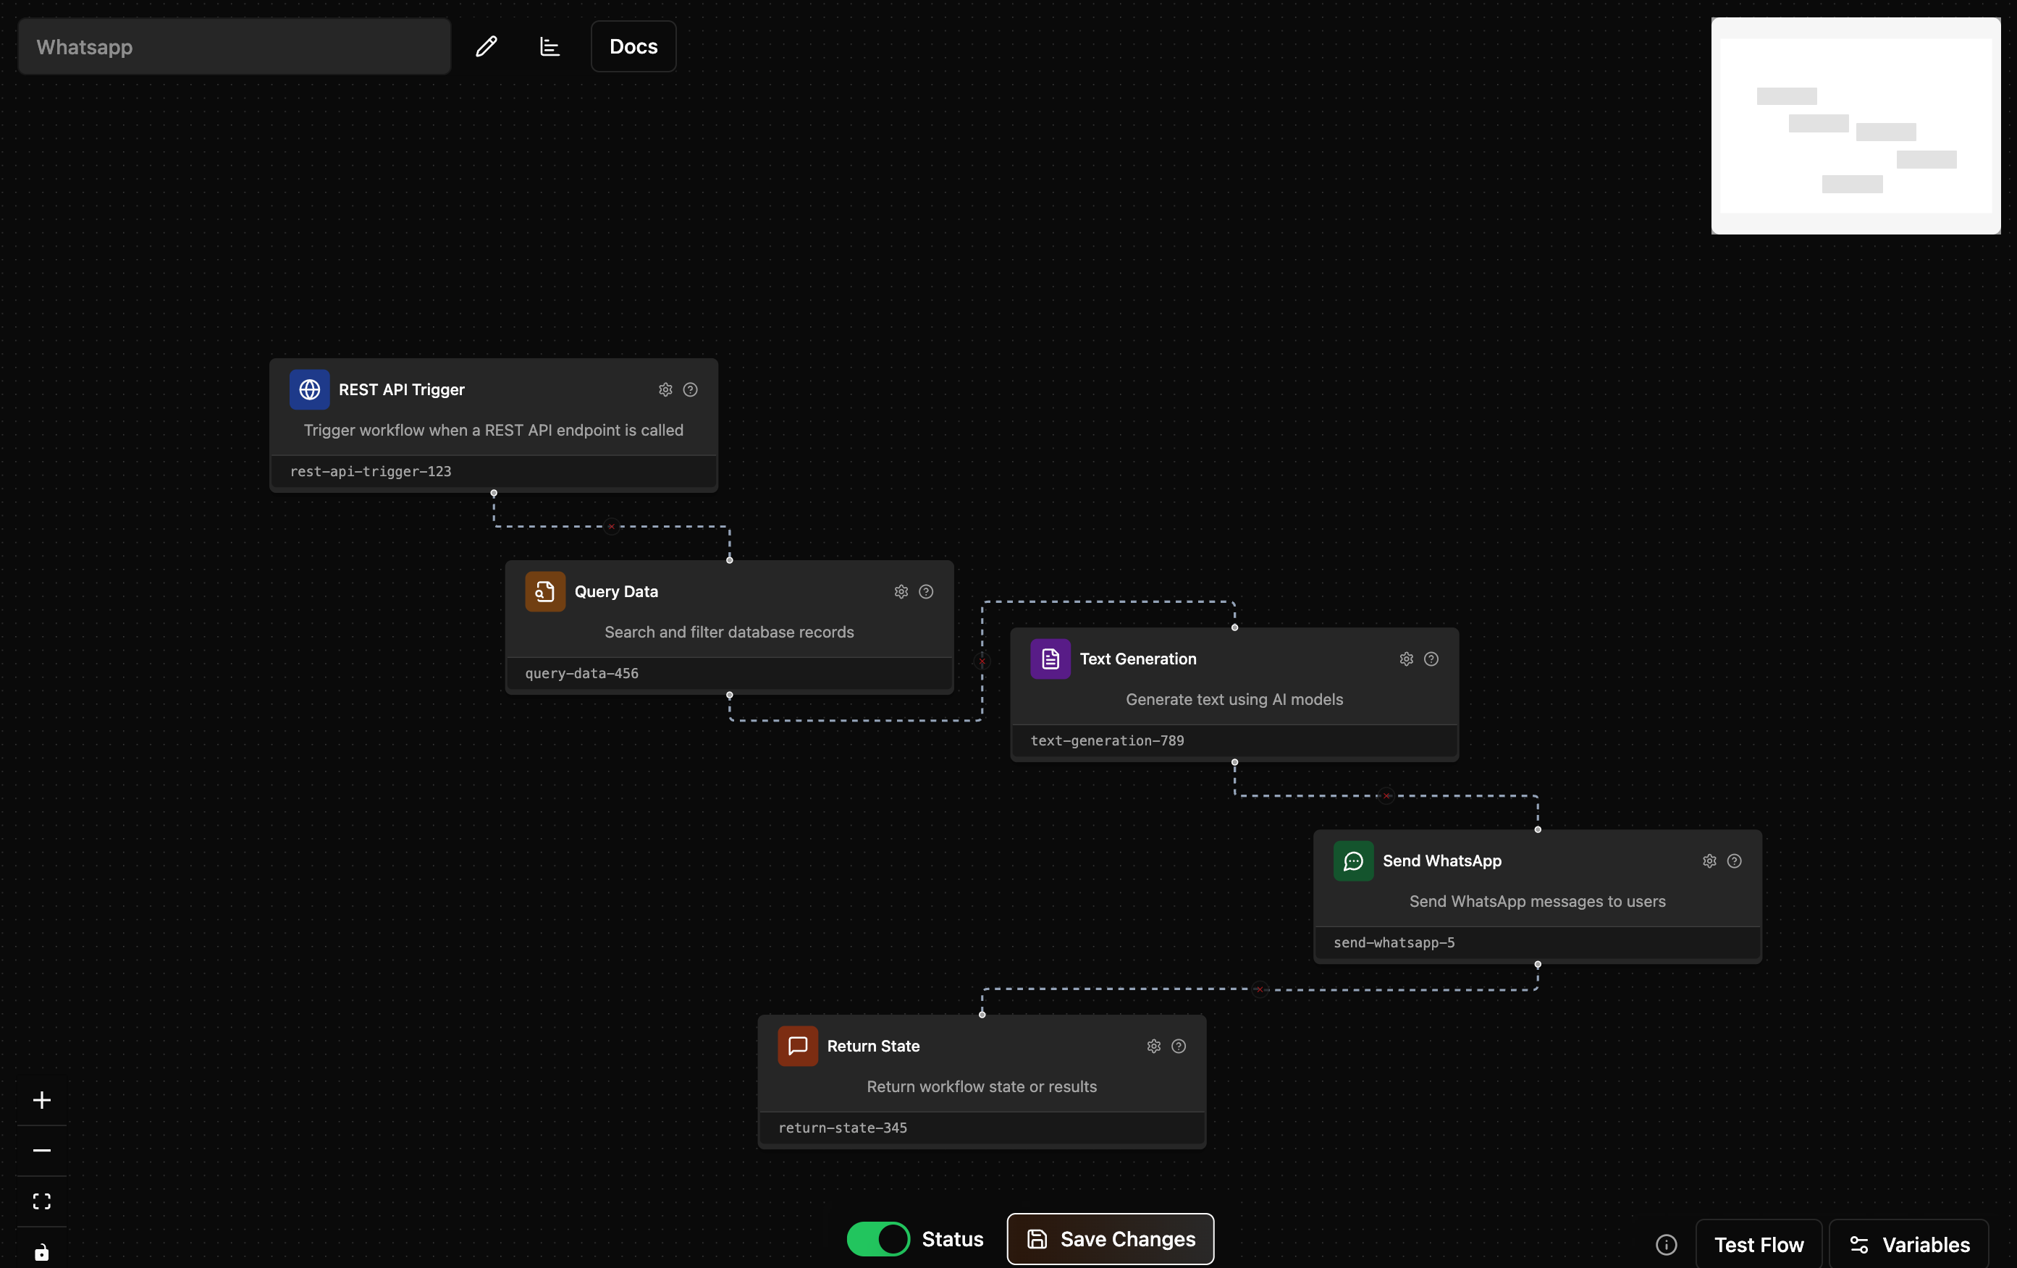Click the fit view icon
The image size is (2017, 1268).
[42, 1201]
